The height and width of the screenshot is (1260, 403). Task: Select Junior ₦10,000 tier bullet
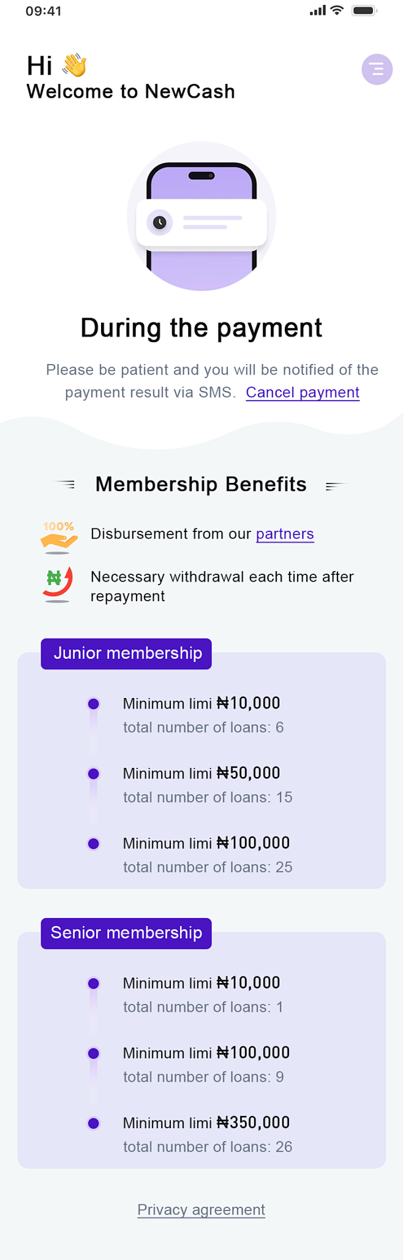(94, 704)
